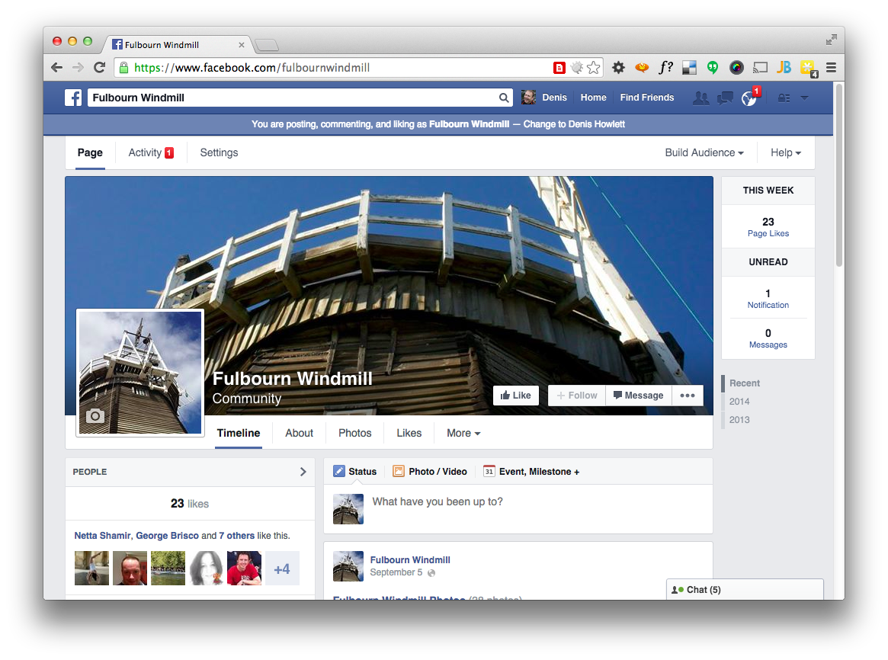Click the checkered square extension icon
Viewport: 888px width, 660px height.
coord(689,68)
